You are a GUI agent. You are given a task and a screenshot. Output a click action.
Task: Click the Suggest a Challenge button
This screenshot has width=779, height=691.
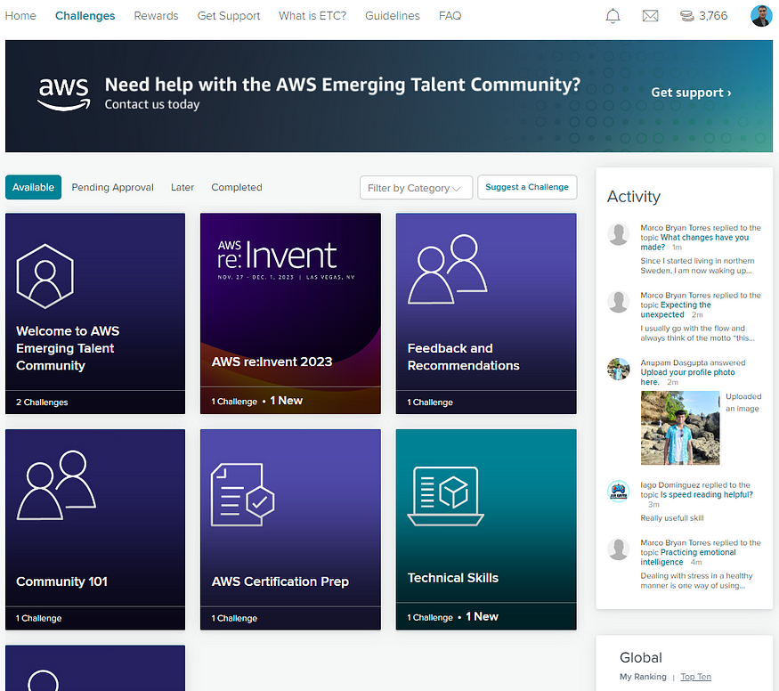tap(527, 187)
